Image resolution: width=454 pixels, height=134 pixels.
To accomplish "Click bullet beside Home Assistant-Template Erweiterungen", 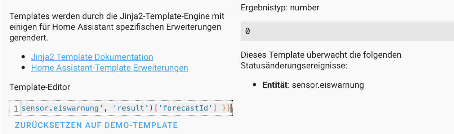I will point(23,68).
